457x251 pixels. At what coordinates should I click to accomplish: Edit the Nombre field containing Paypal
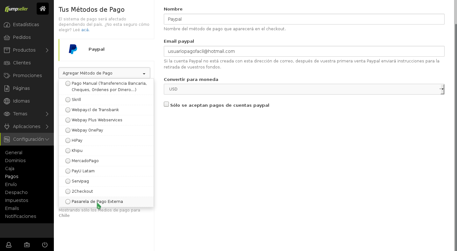pyautogui.click(x=304, y=19)
